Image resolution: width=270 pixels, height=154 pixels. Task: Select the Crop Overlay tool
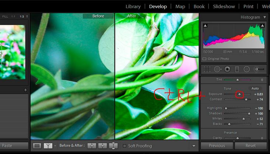(x=207, y=69)
